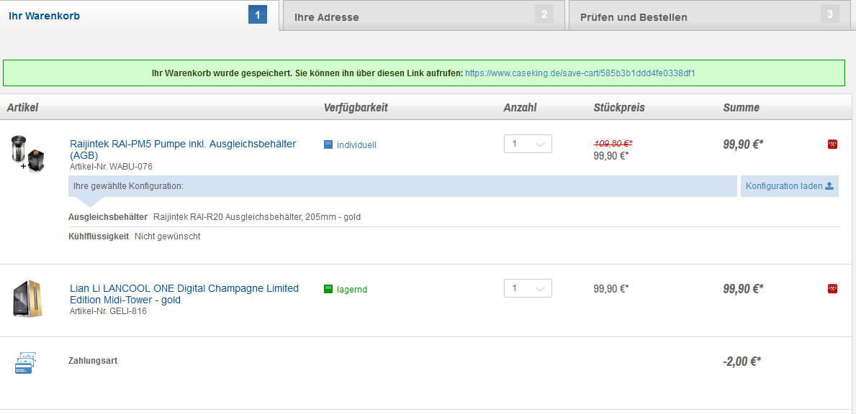This screenshot has height=414, width=856.
Task: Click the 'individuell' availability text
Action: (356, 145)
